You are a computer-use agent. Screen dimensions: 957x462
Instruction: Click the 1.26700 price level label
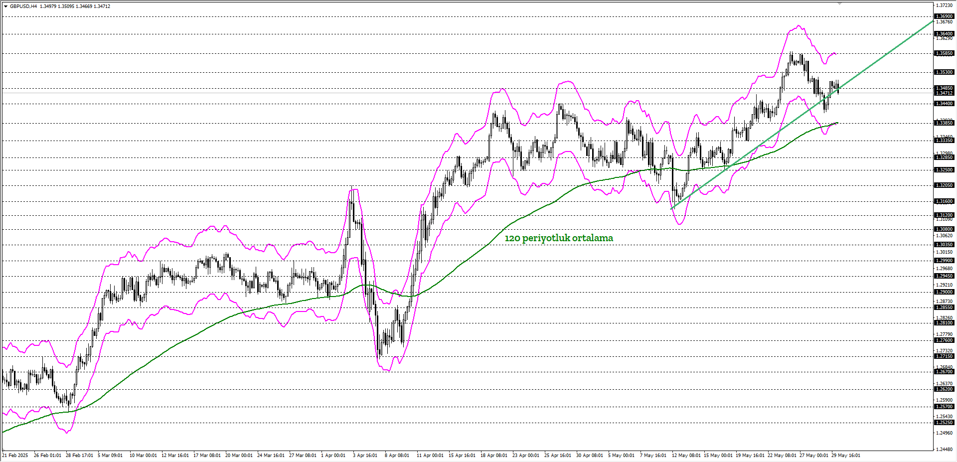(944, 372)
